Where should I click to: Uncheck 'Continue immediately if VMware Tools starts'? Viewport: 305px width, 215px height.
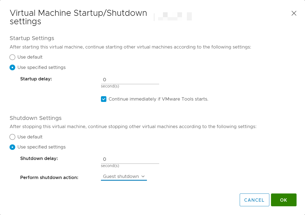104,99
